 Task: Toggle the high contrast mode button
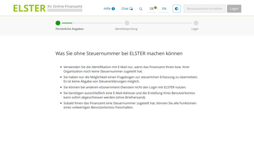click(x=177, y=9)
